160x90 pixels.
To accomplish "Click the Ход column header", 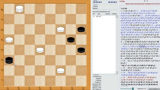I will [x=99, y=14].
